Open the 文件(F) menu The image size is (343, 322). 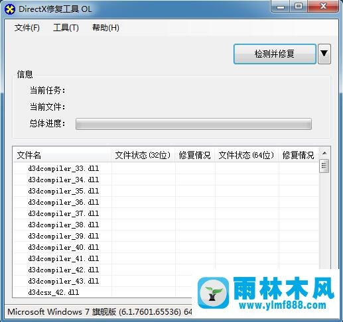pos(27,28)
